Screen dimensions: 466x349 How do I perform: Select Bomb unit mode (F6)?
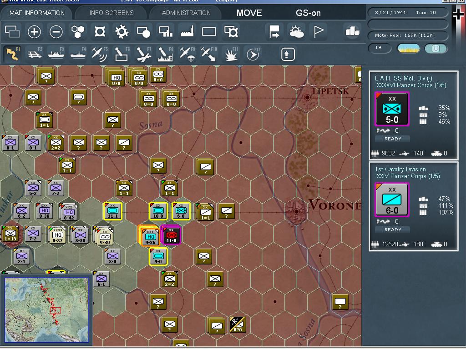[122, 54]
